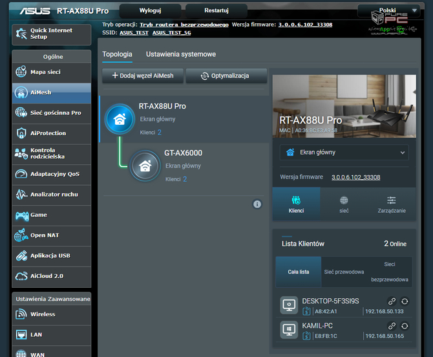Screen dimensions: 433x357
Task: Select the GT-AX6000 node icon
Action: 145,166
